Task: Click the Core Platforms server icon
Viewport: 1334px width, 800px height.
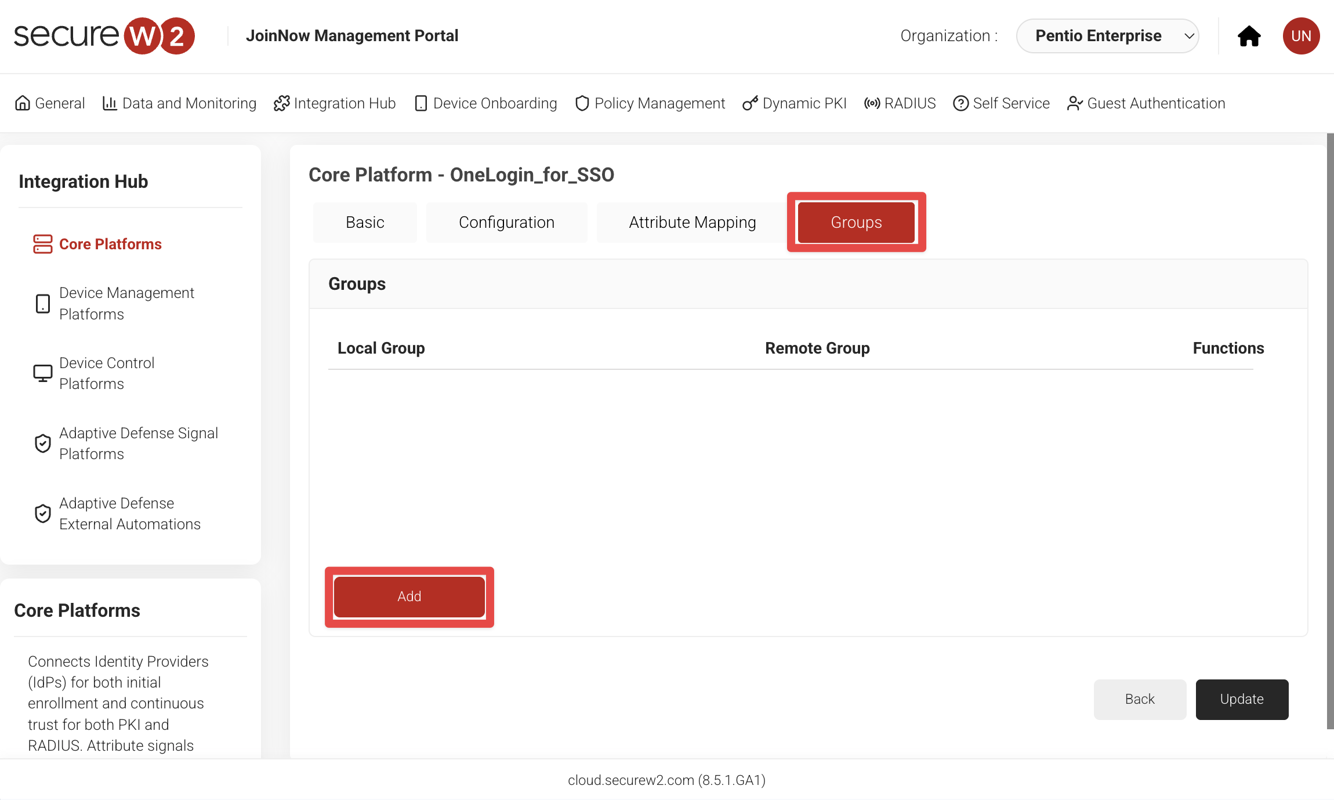Action: tap(43, 244)
